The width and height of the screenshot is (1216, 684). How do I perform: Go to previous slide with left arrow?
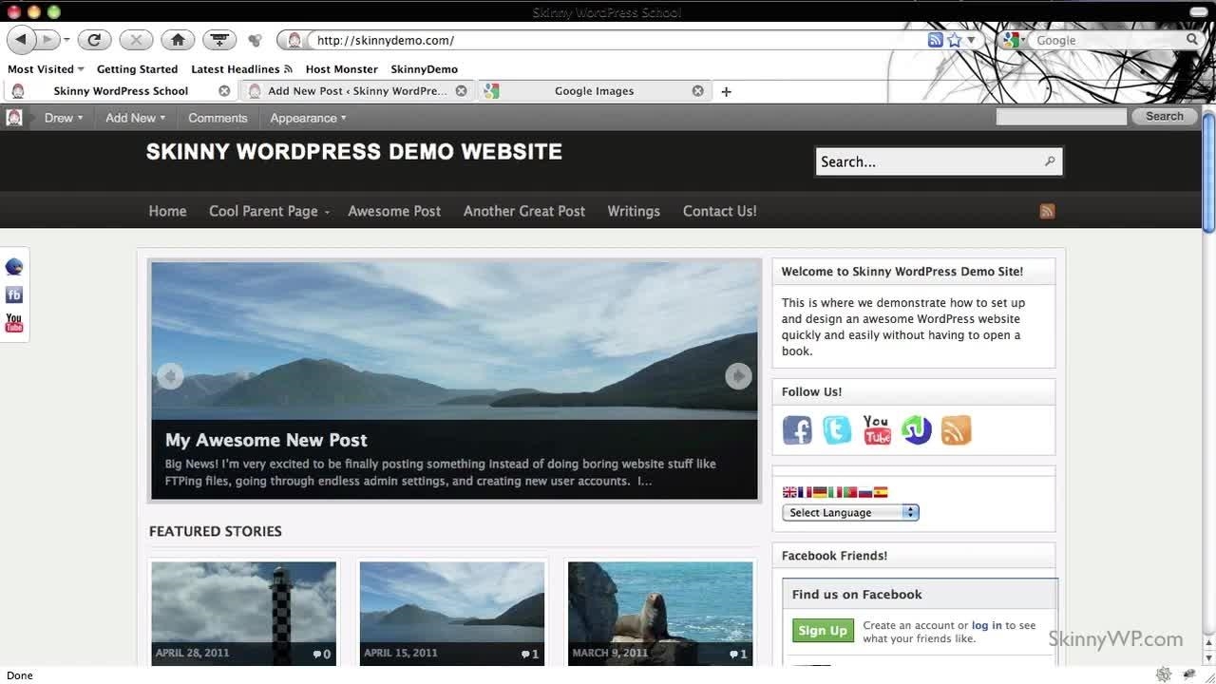(170, 376)
